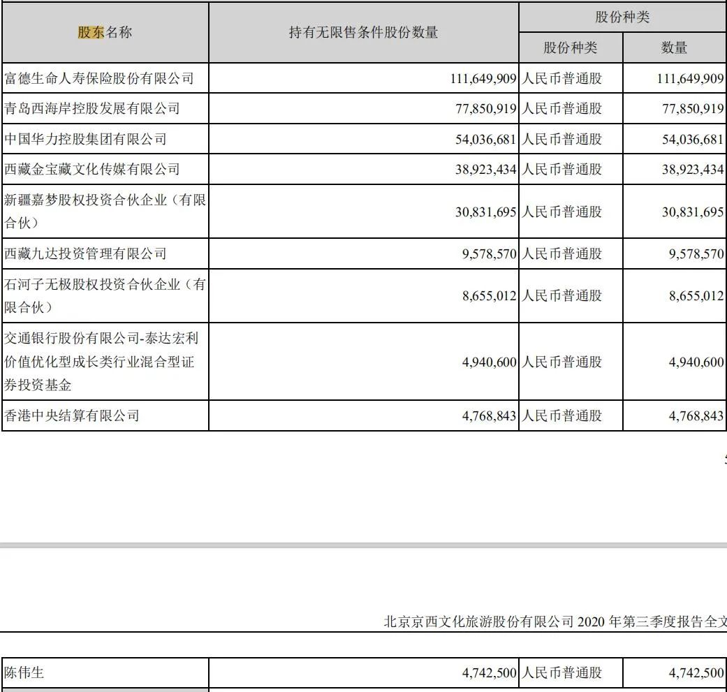The image size is (727, 692).
Task: Click the merged 股份种类 top header
Action: click(623, 17)
